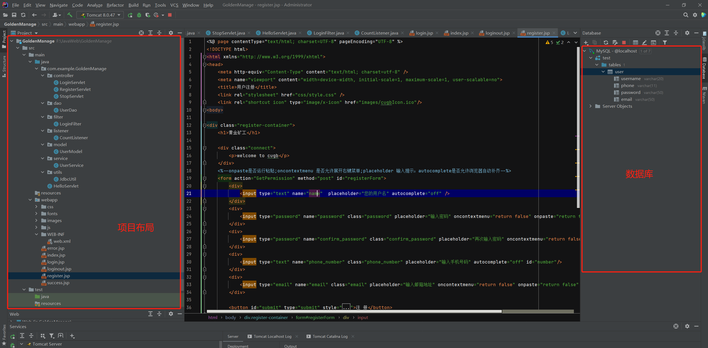The width and height of the screenshot is (708, 348).
Task: Expand the Server Objects database node
Action: [590, 106]
